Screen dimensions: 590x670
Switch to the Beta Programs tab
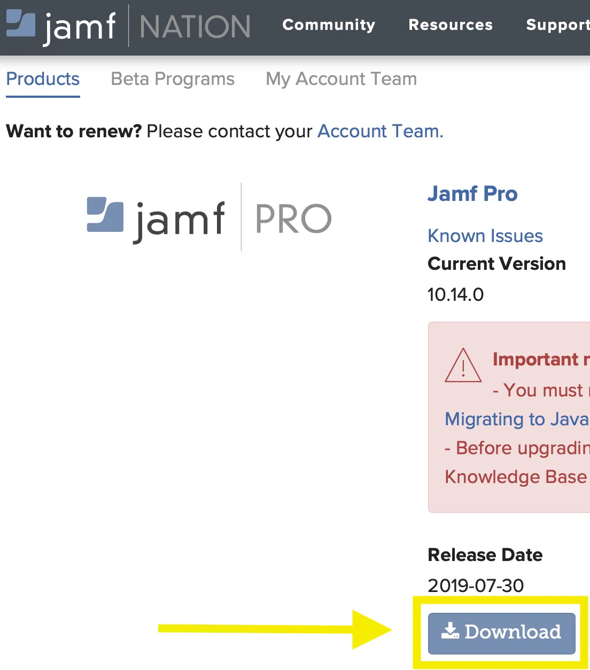pyautogui.click(x=173, y=79)
